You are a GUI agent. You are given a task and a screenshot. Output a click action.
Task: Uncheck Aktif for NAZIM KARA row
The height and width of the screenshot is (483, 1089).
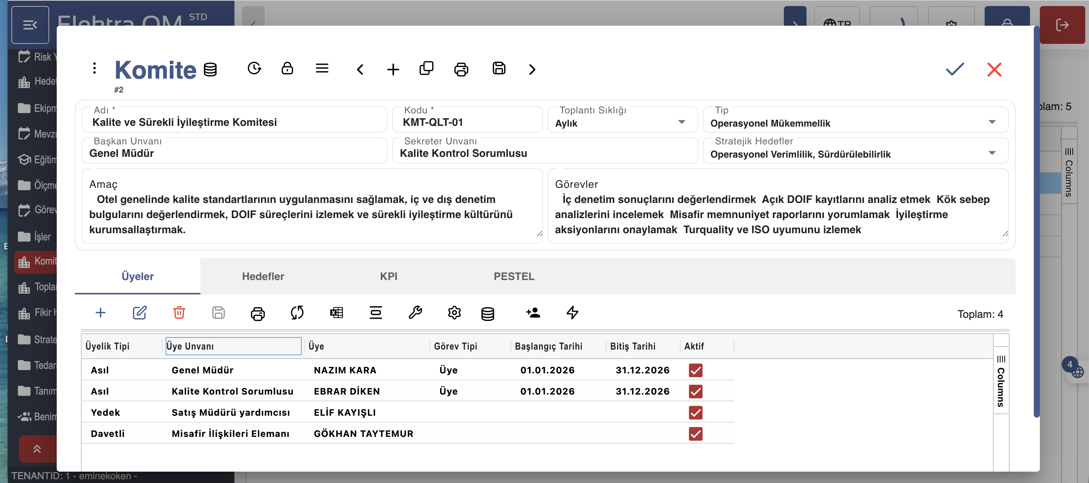coord(695,370)
